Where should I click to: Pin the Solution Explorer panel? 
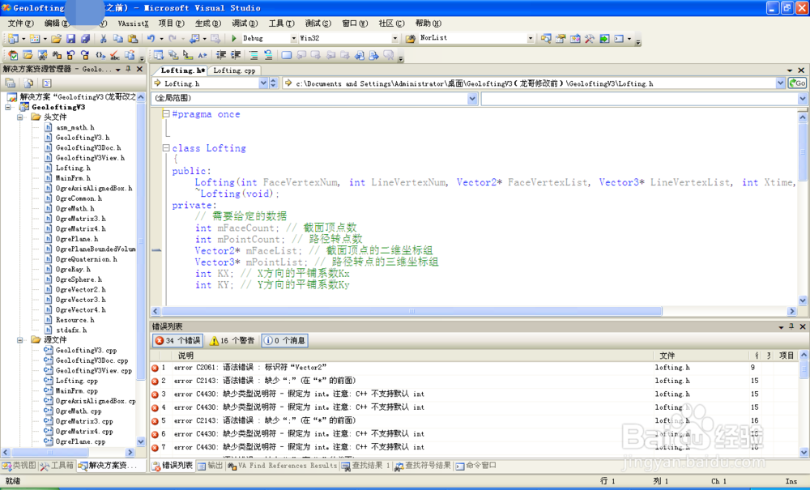tap(129, 69)
